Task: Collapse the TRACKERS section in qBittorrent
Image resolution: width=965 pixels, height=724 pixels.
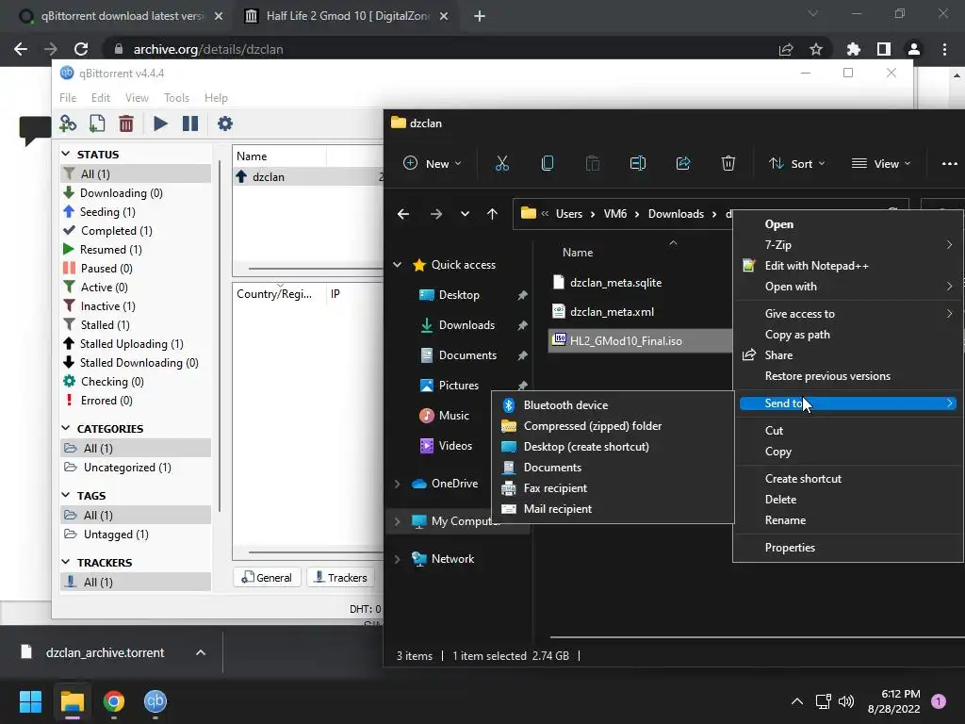Action: 66,562
